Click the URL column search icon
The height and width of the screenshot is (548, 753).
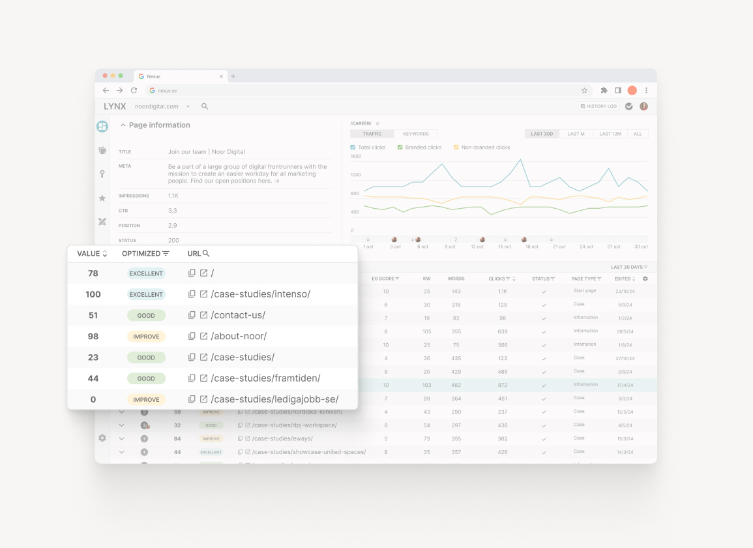coord(206,254)
